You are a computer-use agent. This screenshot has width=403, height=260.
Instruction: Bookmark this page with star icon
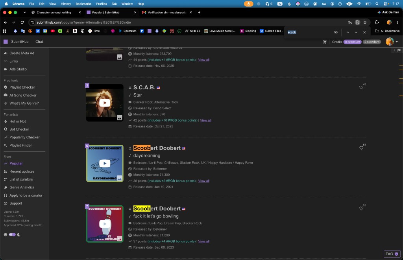(365, 22)
